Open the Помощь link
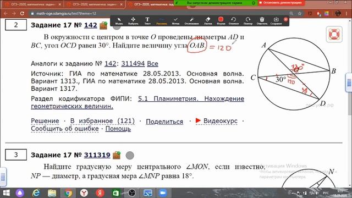352x198 pixels. (x=118, y=129)
